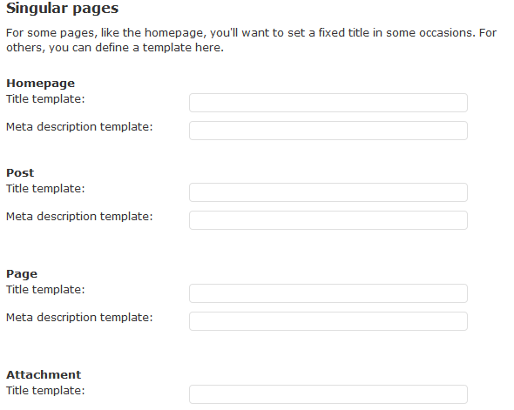Screen dimensions: 514x410
Task: Click the Attachment Title template input field
Action: pyautogui.click(x=328, y=394)
